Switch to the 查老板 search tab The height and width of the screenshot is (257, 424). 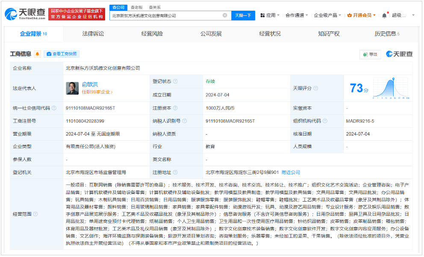tap(136, 7)
